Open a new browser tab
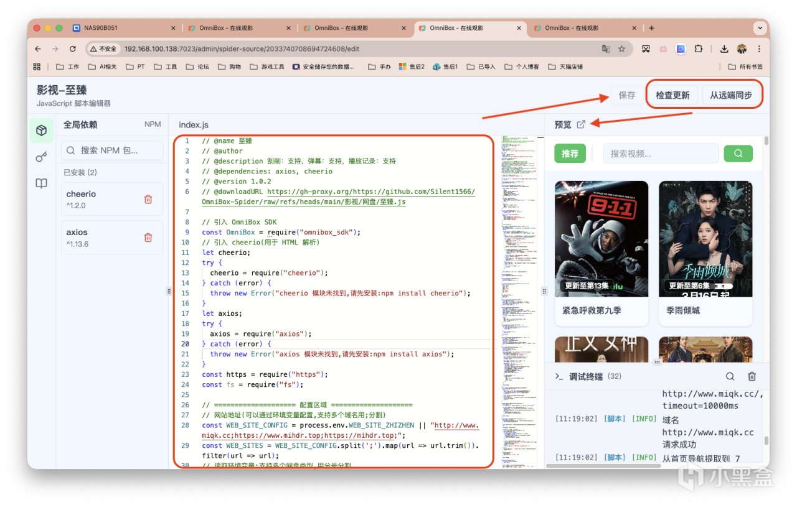 click(x=651, y=28)
